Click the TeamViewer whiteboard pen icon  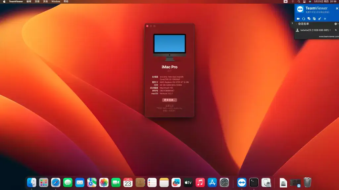point(319,19)
